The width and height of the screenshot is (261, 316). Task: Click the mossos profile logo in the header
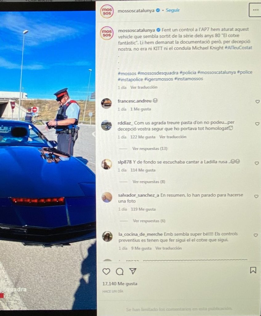[107, 11]
